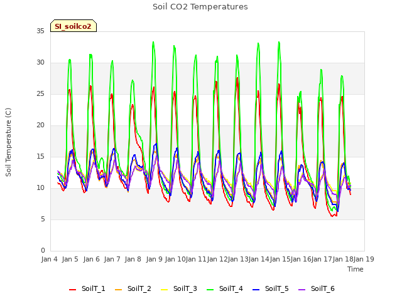Click the 5 y-axis tick label
402x301 pixels.
click(43, 219)
